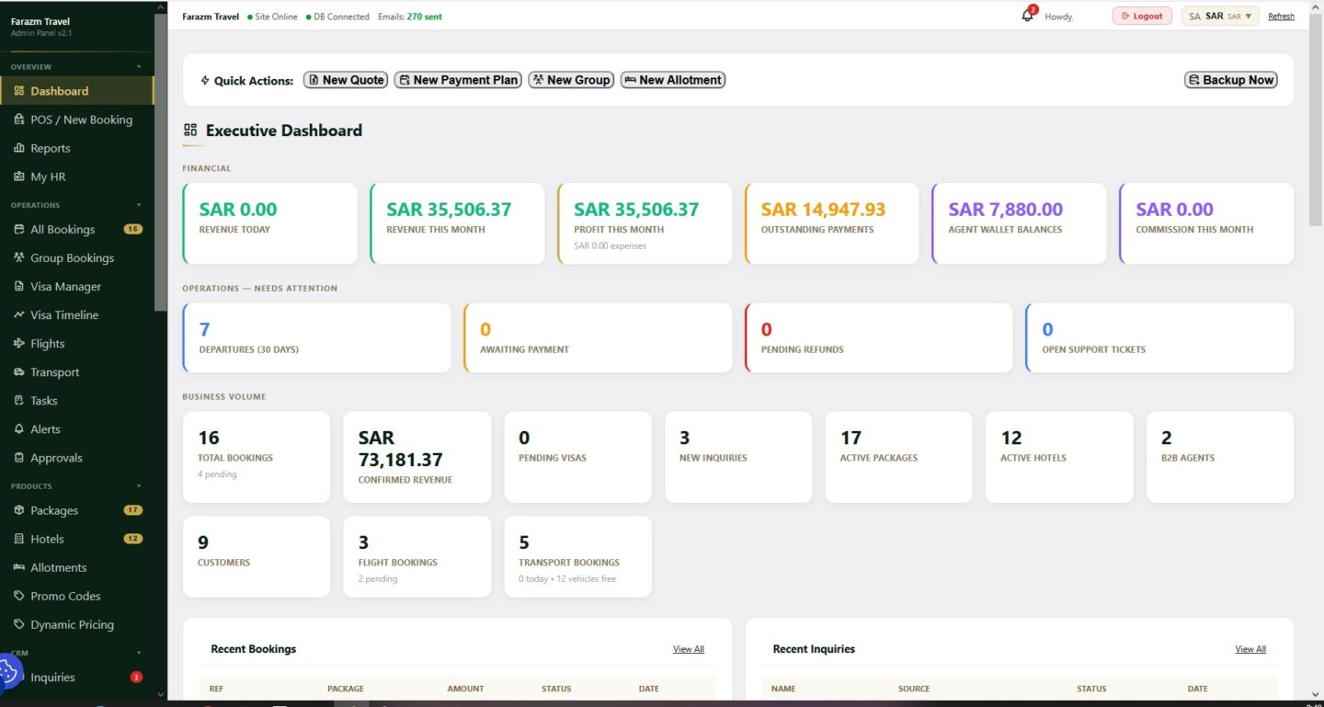Image resolution: width=1324 pixels, height=707 pixels.
Task: Click View All for Recent Inquiries
Action: pyautogui.click(x=1250, y=649)
